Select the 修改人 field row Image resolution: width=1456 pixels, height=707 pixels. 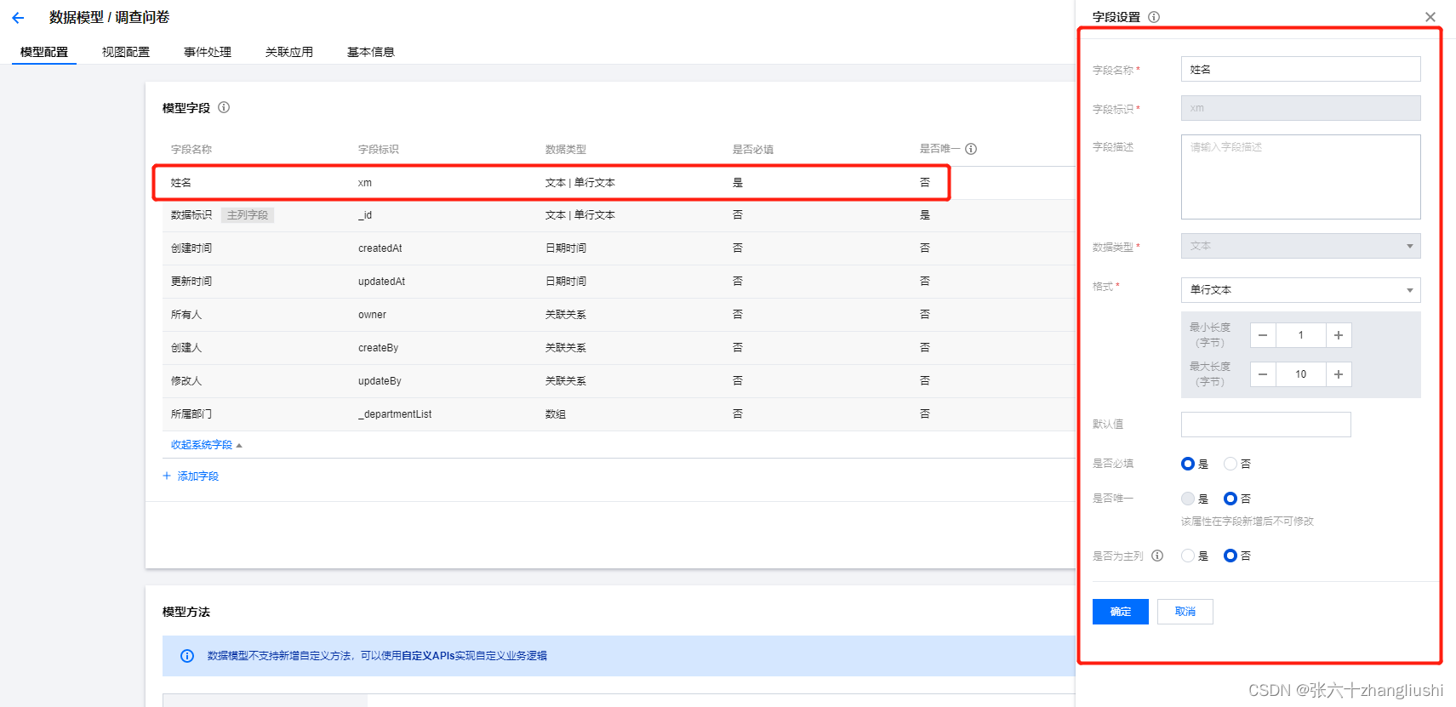pos(619,381)
